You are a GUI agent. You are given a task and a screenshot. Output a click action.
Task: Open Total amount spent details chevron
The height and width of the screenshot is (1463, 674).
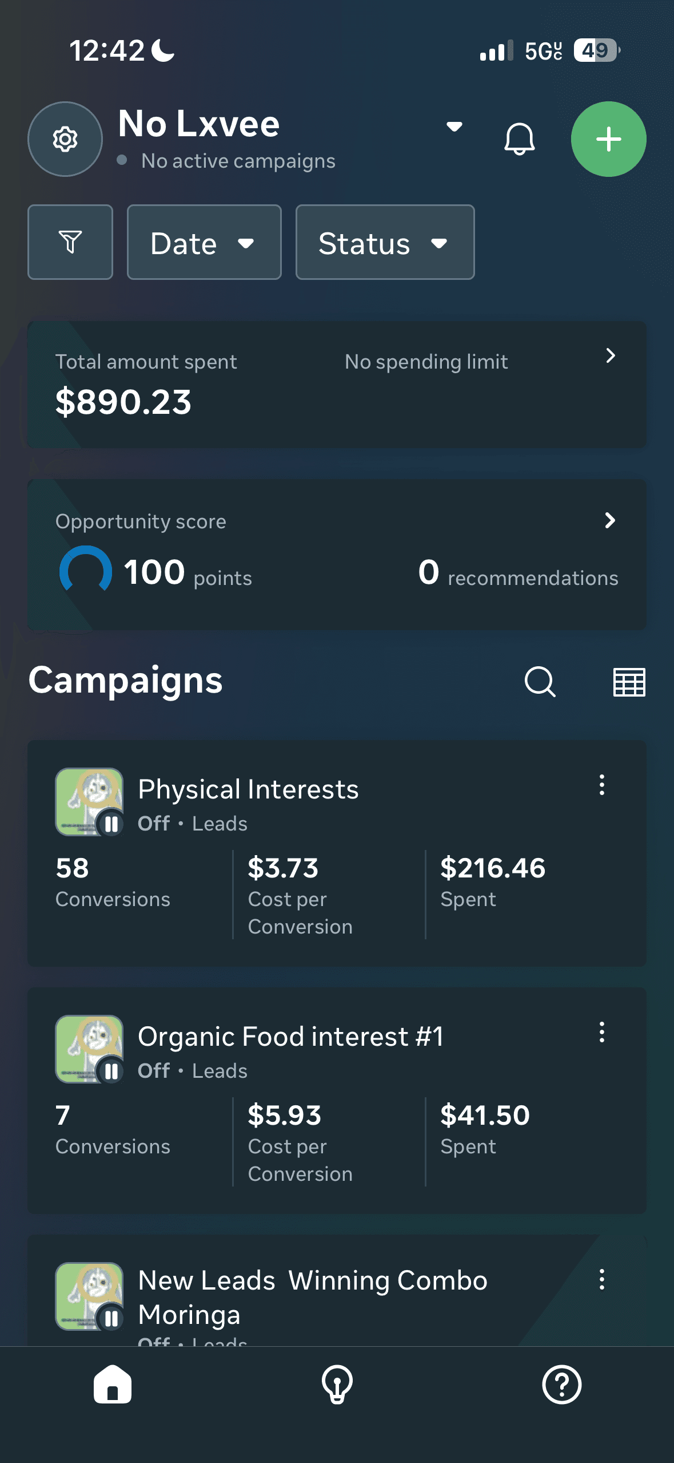(610, 356)
